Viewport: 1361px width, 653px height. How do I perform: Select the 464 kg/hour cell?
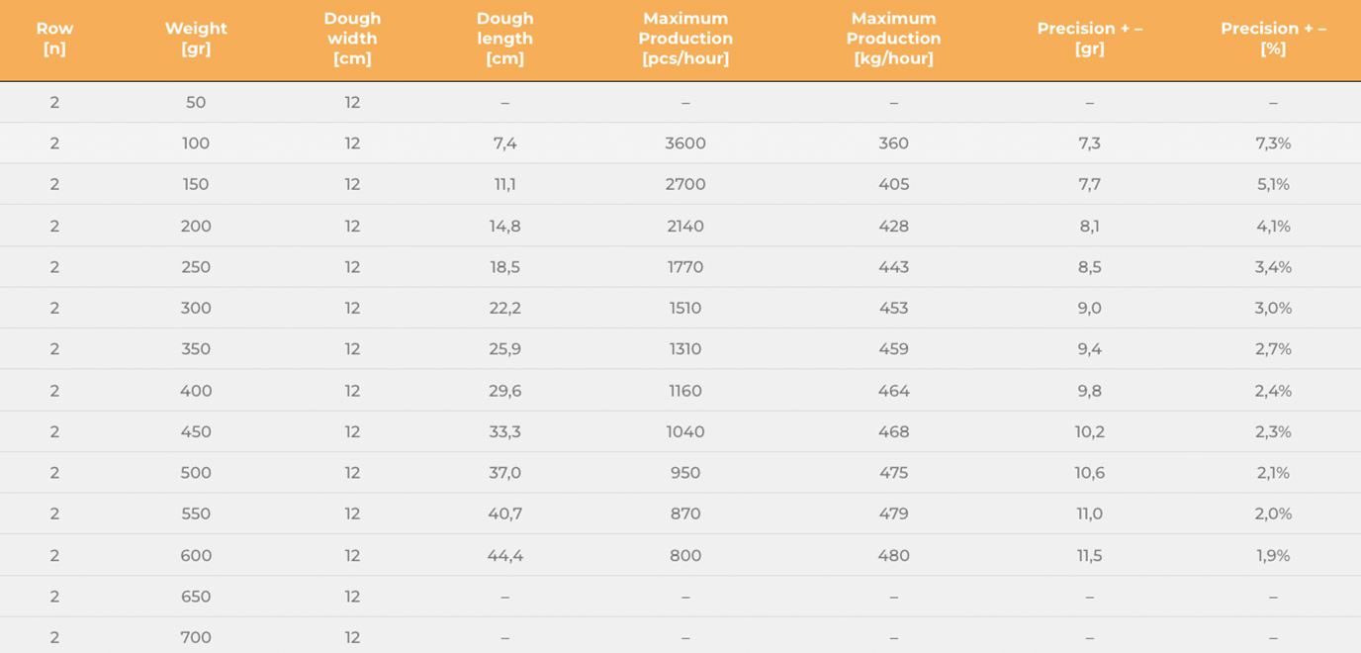click(x=893, y=391)
